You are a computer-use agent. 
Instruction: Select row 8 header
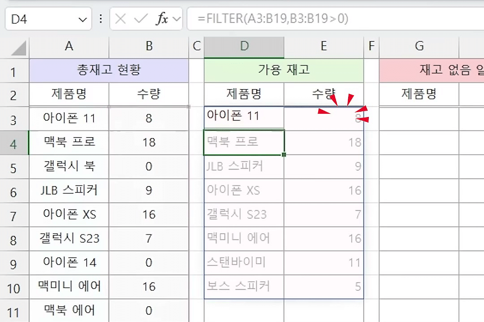pos(14,239)
